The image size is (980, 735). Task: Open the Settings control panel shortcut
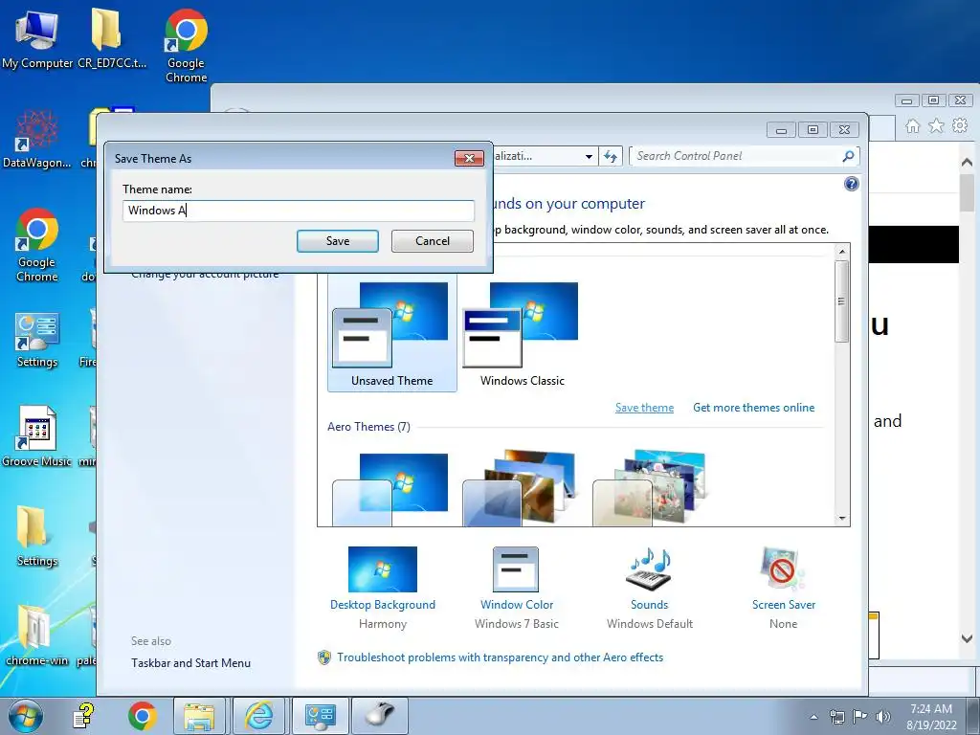click(x=37, y=340)
